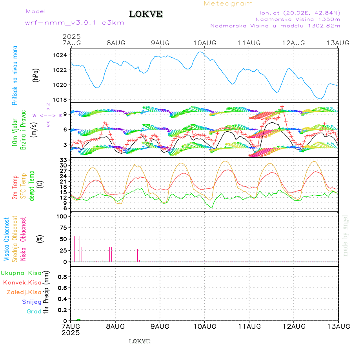The height and width of the screenshot is (353, 353).
Task: Click the 'Visoka Oblacnost' legend label
Action: coord(7,239)
